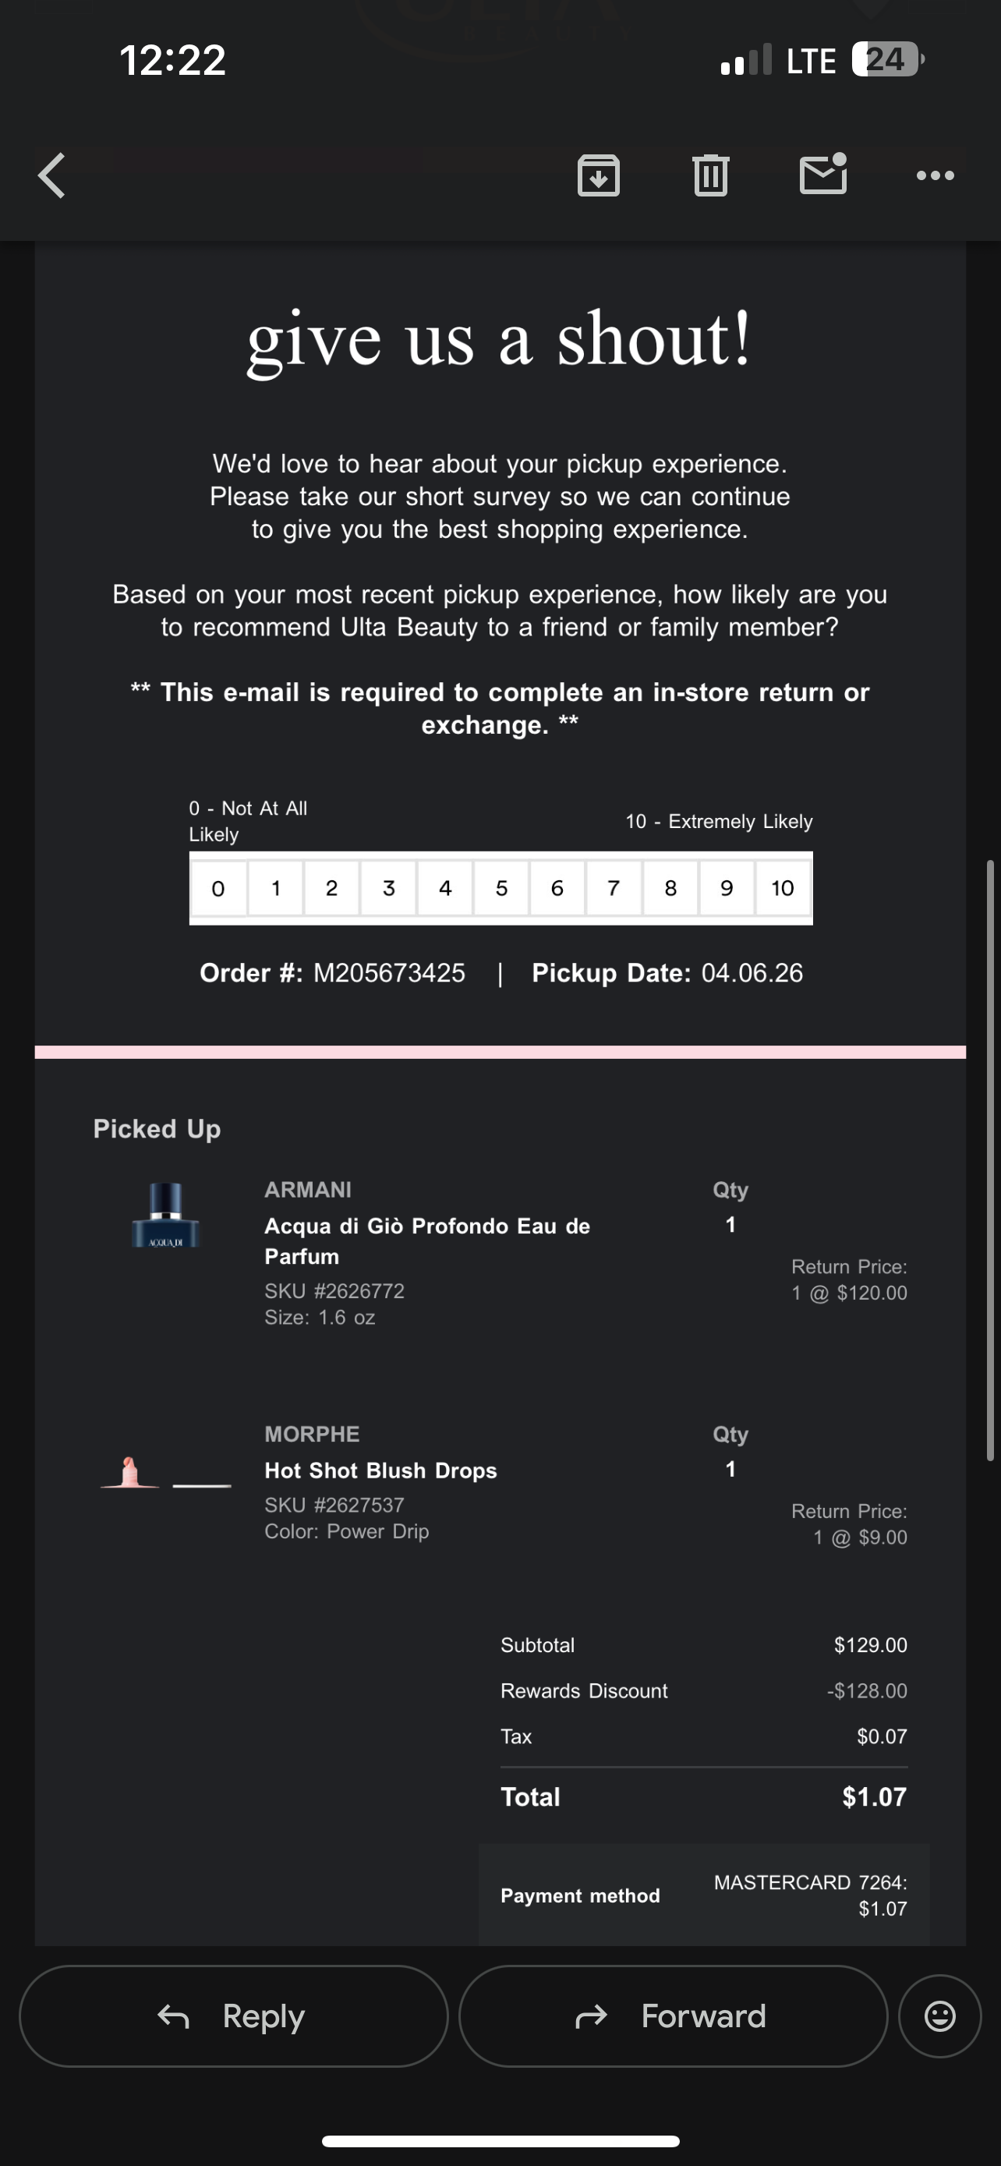Select rating 10 Extremely Likely
Image resolution: width=1001 pixels, height=2166 pixels.
783,888
